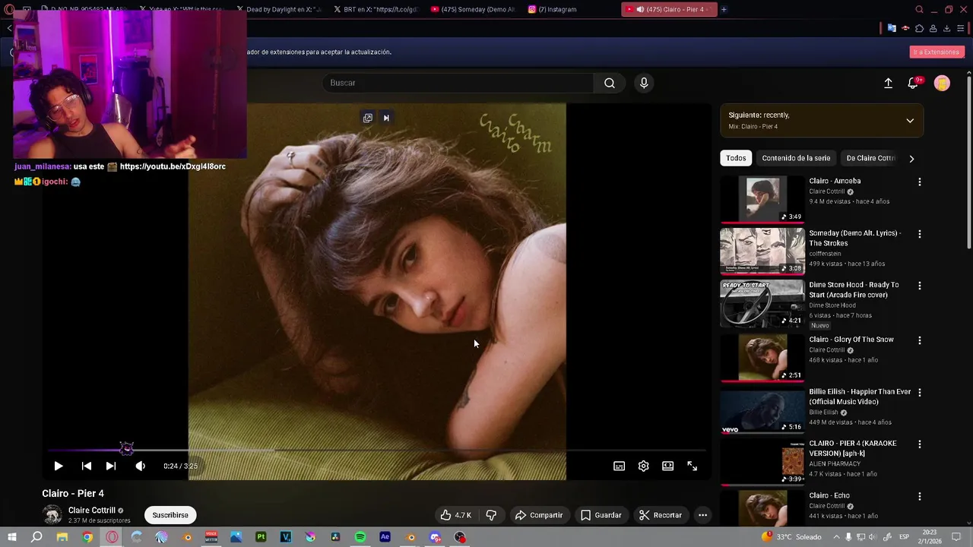Select Contenido de la serie chip

tap(796, 158)
